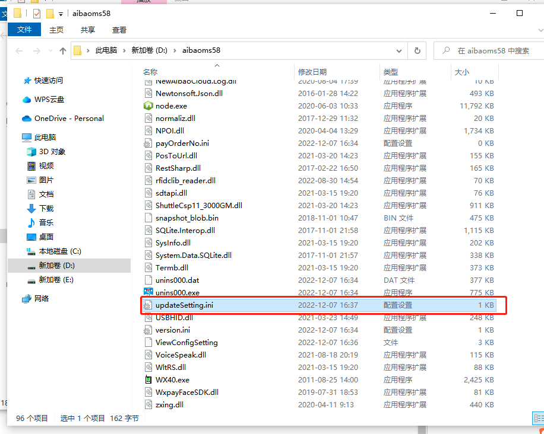Open the 文件 menu tab

(24, 30)
